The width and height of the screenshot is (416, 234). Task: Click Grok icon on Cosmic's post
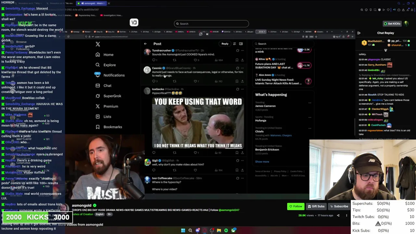coord(238,68)
